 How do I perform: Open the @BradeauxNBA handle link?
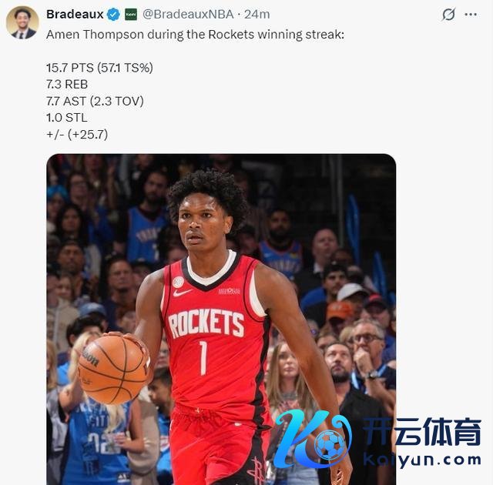click(x=188, y=14)
